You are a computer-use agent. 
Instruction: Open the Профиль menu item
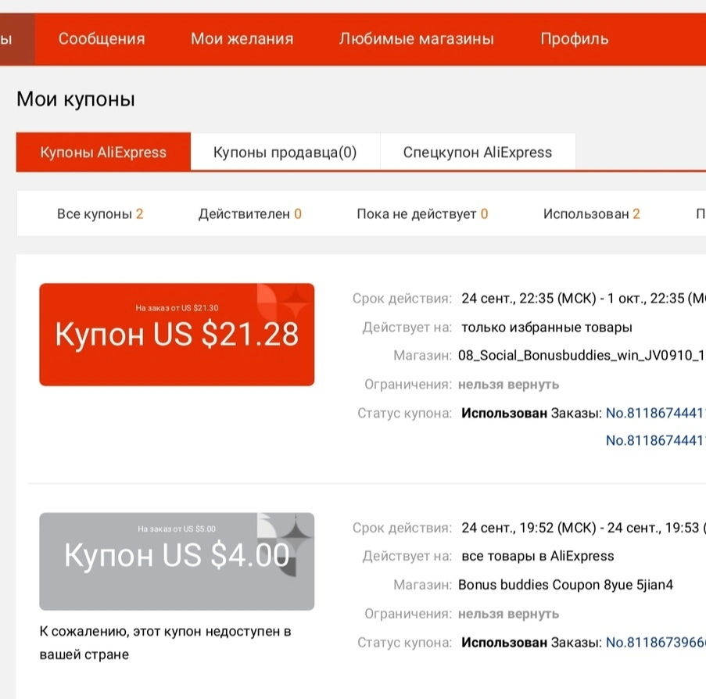coord(575,39)
